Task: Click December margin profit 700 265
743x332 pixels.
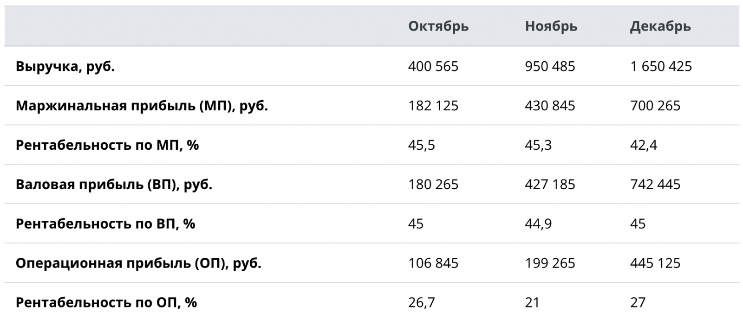Action: pos(655,106)
